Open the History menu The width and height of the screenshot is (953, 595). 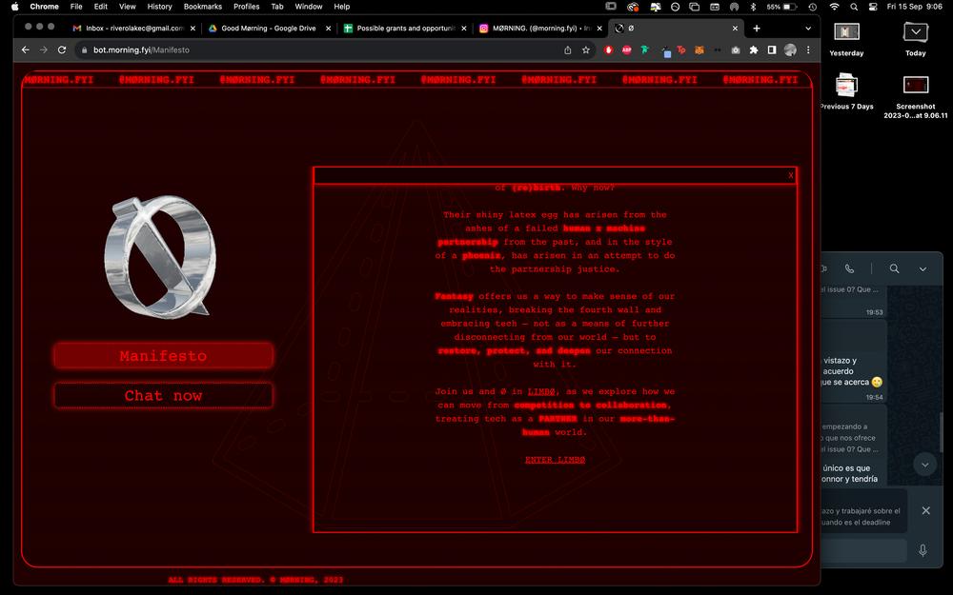pyautogui.click(x=159, y=7)
